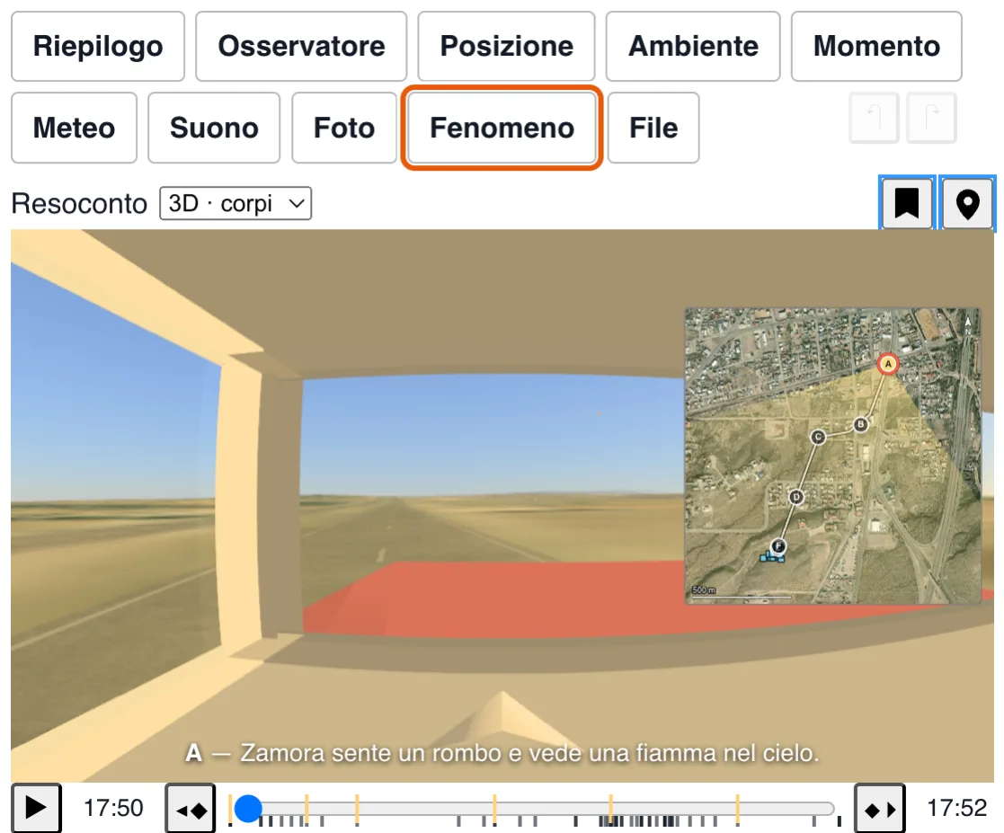Jump to previous keyframe marker
Image resolution: width=1004 pixels, height=833 pixels.
pos(191,810)
